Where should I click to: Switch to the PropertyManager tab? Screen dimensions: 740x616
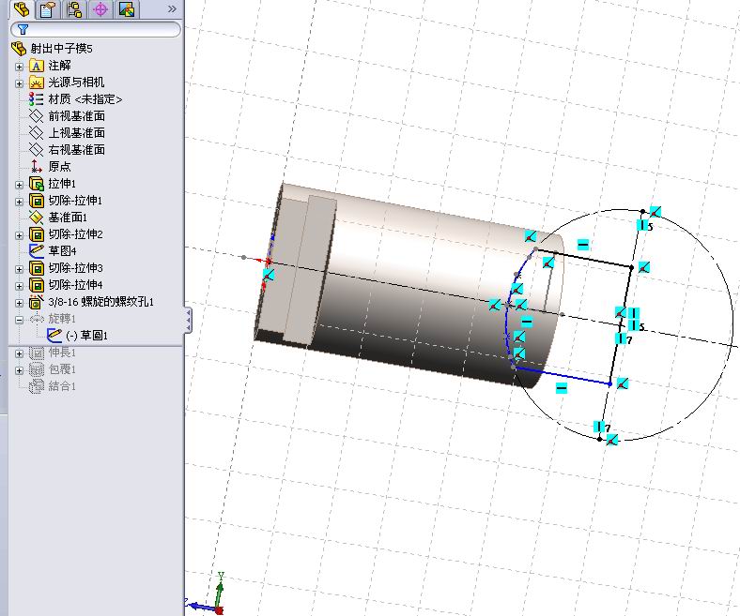48,9
